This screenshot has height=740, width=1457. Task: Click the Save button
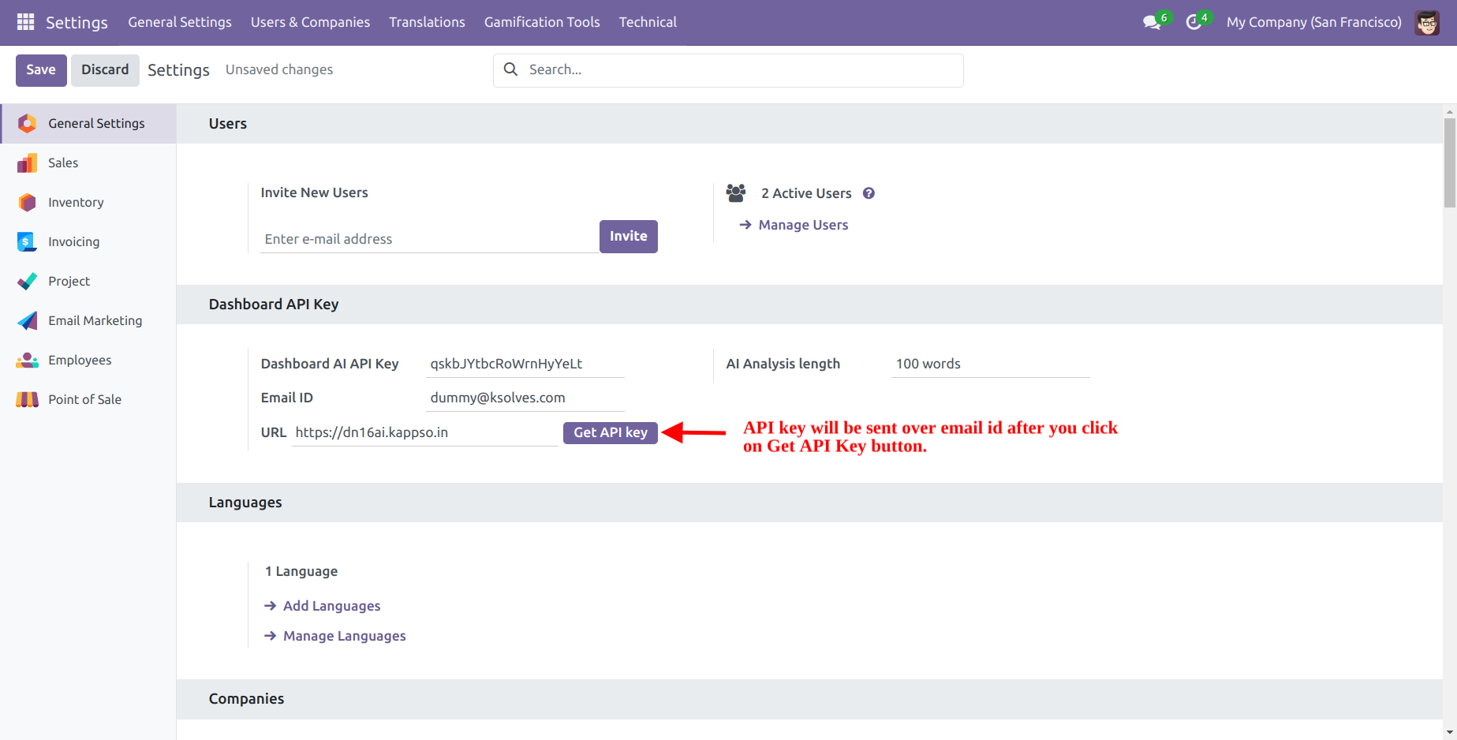[41, 70]
